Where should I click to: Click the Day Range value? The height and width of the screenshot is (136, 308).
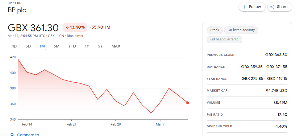264,67
